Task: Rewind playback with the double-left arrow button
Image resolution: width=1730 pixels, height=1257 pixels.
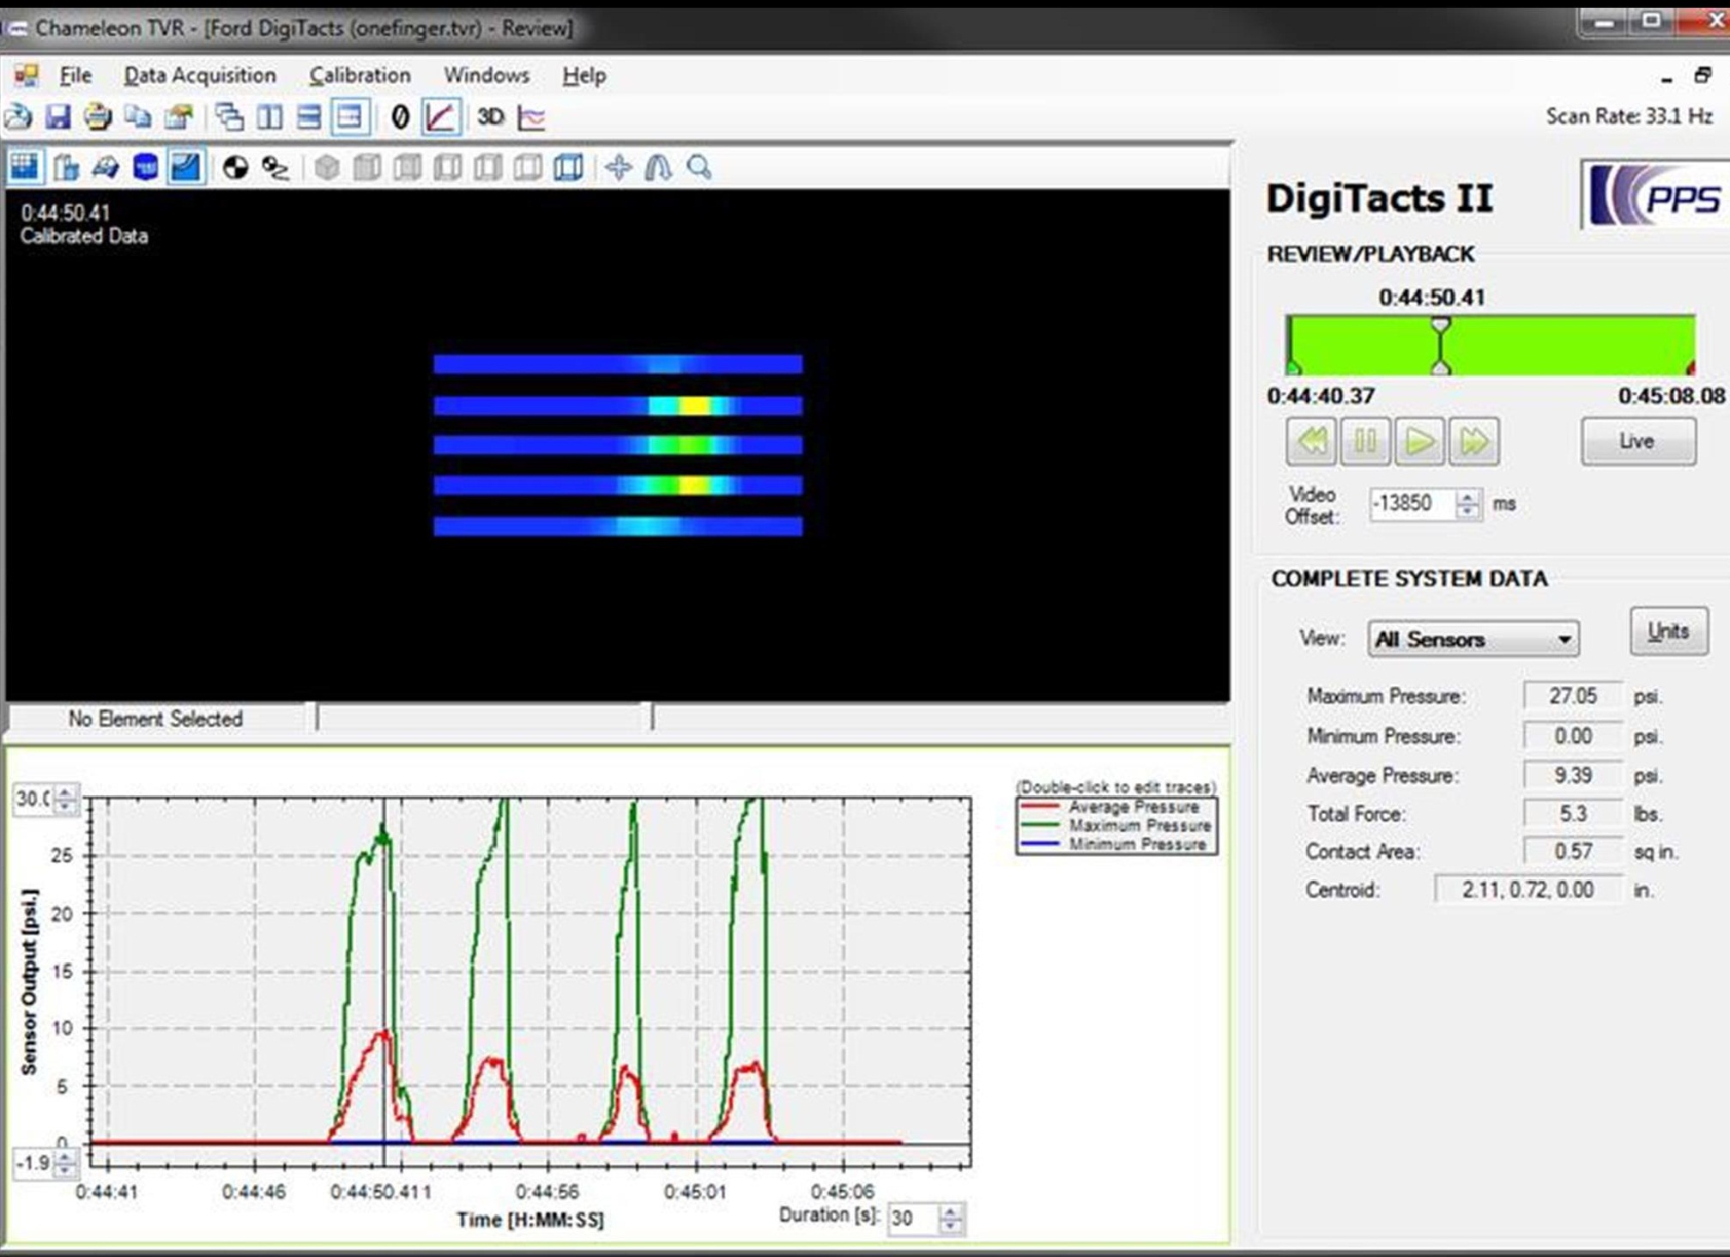Action: point(1311,441)
